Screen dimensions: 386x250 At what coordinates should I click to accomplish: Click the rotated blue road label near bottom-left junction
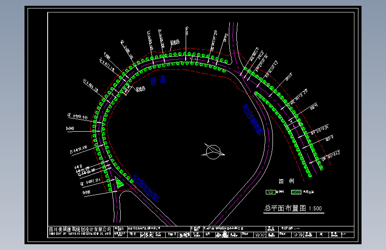pyautogui.click(x=146, y=188)
